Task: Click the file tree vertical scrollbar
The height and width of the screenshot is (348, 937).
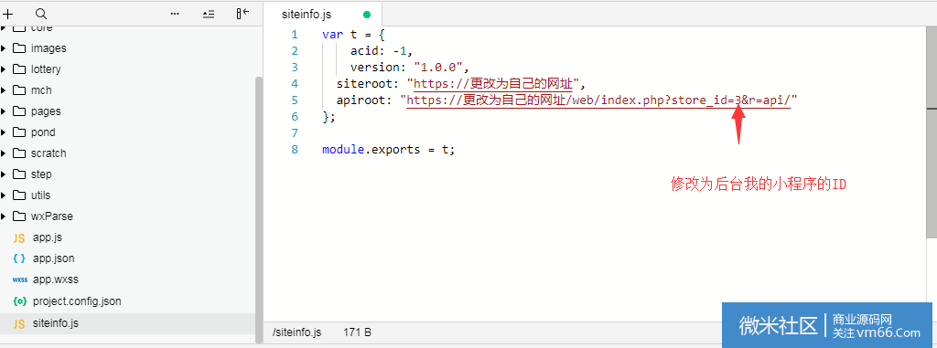Action: (x=259, y=209)
